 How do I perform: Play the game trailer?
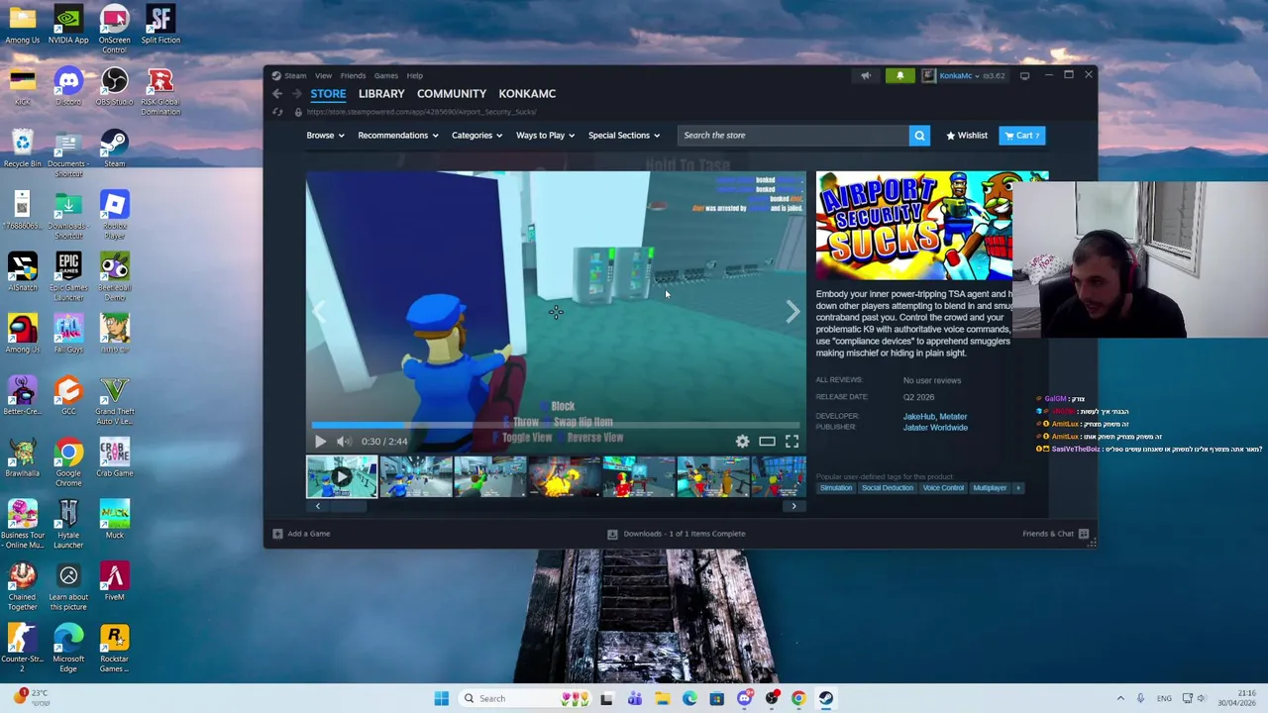320,442
